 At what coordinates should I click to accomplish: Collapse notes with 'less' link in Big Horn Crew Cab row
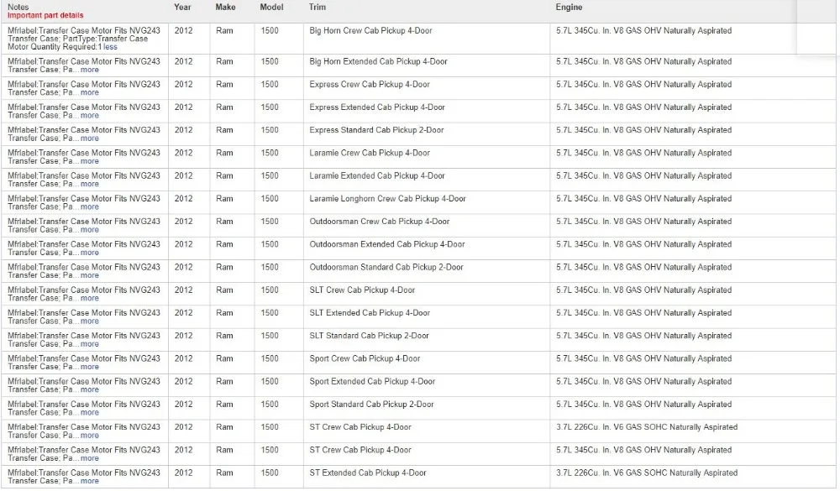coord(110,47)
